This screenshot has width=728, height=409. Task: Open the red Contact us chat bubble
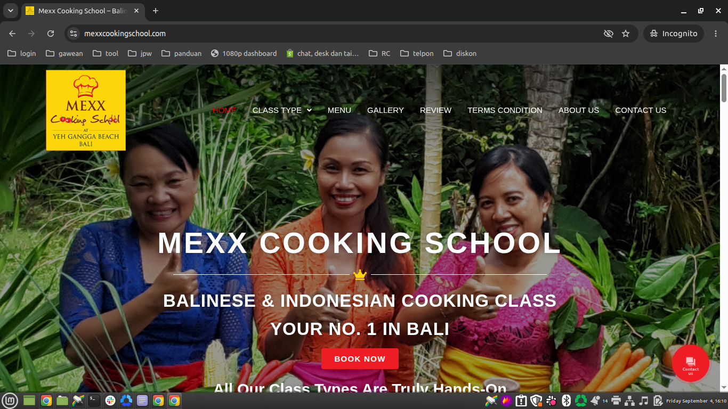coord(691,363)
